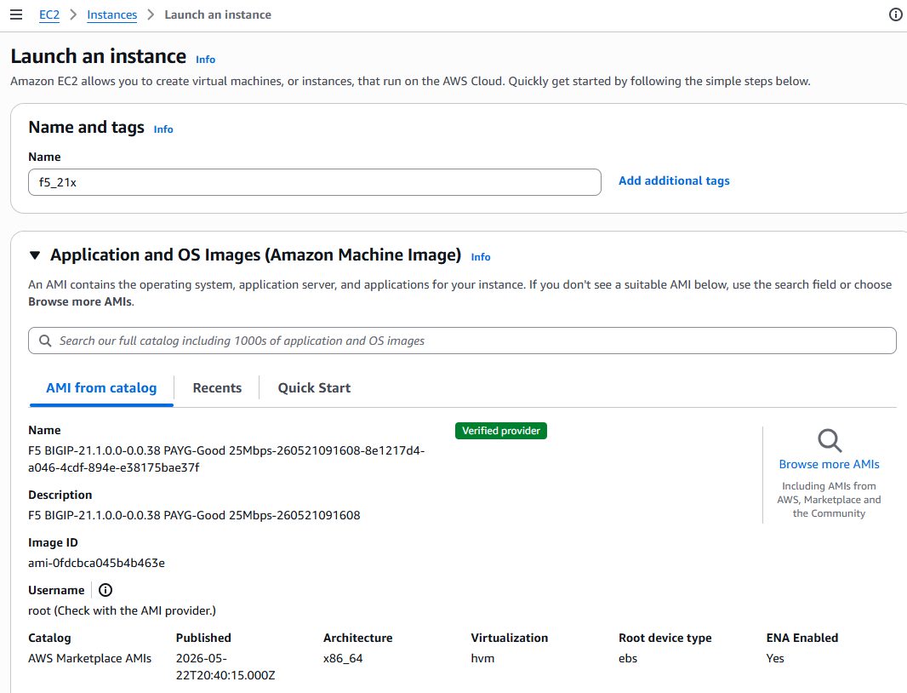Click the published date 2026-05-22T20:40:15.000Z
907x693 pixels.
click(x=225, y=667)
